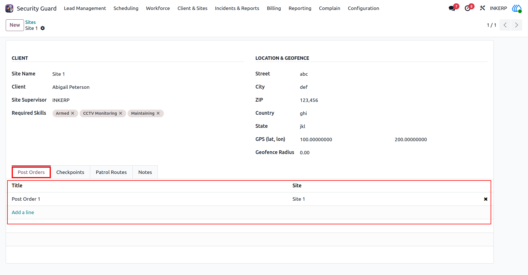
Task: Open the Configuration menu
Action: pos(363,8)
